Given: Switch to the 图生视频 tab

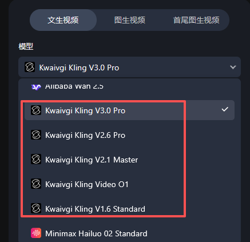Looking at the screenshot, I should 130,20.
